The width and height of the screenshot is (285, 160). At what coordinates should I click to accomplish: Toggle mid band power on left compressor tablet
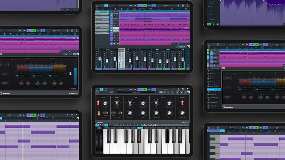(34, 75)
